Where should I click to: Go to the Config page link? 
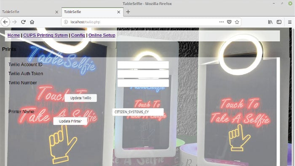pyautogui.click(x=78, y=35)
